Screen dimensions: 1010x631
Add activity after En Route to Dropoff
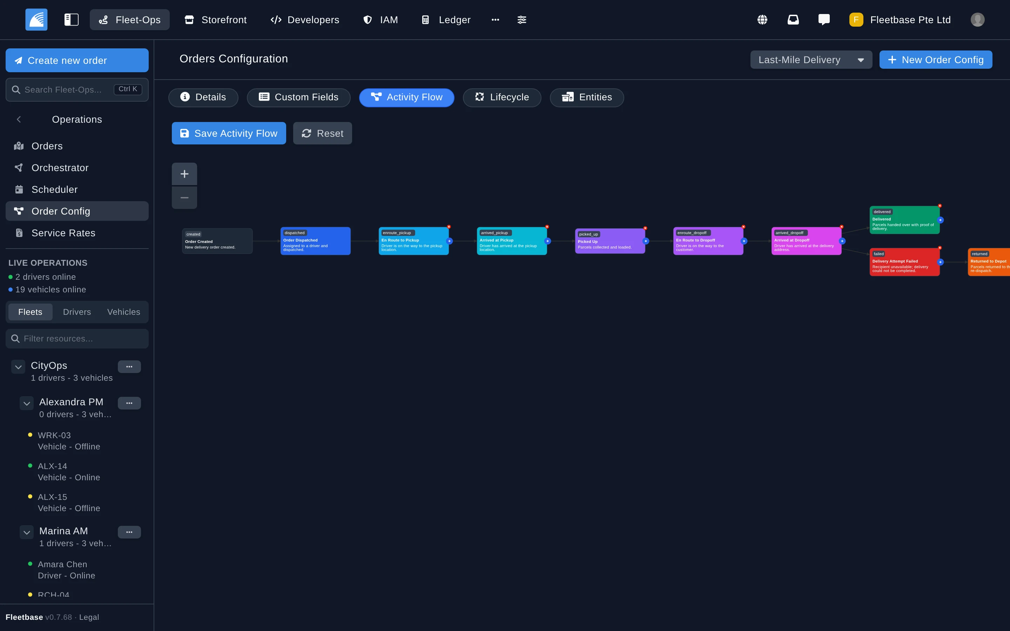[x=744, y=241]
